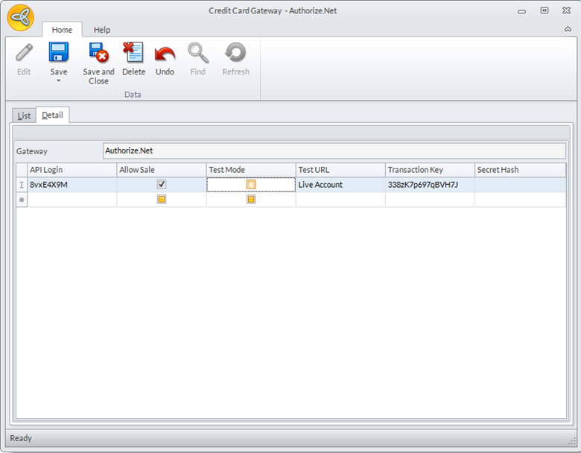The height and width of the screenshot is (453, 581).
Task: Open the Help ribbon tab
Action: pyautogui.click(x=102, y=30)
